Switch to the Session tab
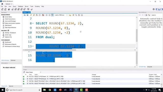Image resolution: width=163 pixels, height=92 pixels. pyautogui.click(x=11, y=86)
